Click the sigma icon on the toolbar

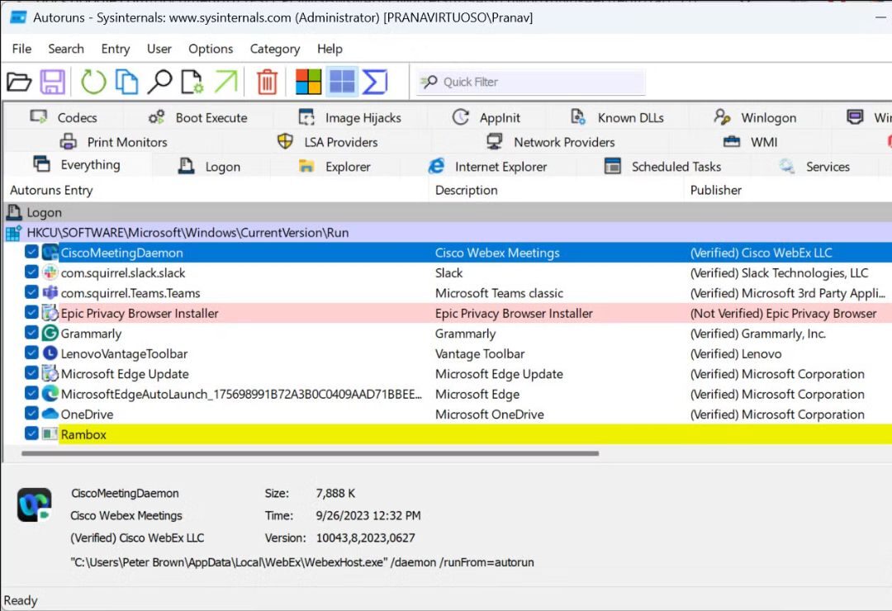click(374, 81)
